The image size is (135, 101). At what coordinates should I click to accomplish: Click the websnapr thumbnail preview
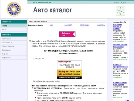[x=69, y=69]
